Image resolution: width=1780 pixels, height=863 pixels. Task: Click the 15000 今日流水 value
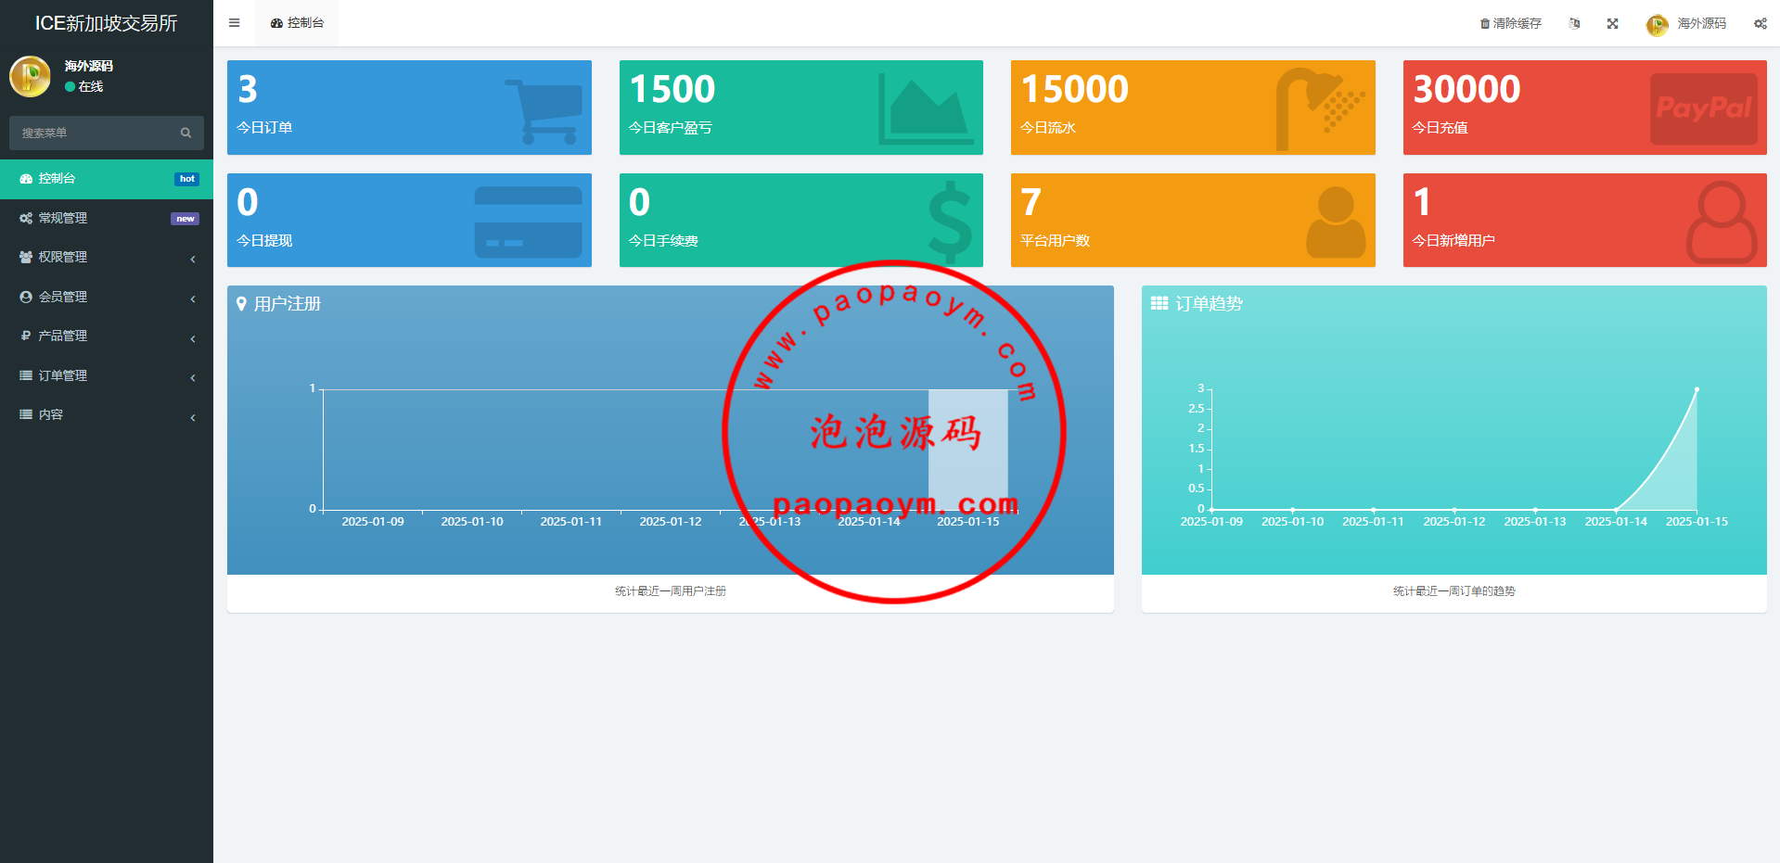click(x=1074, y=90)
